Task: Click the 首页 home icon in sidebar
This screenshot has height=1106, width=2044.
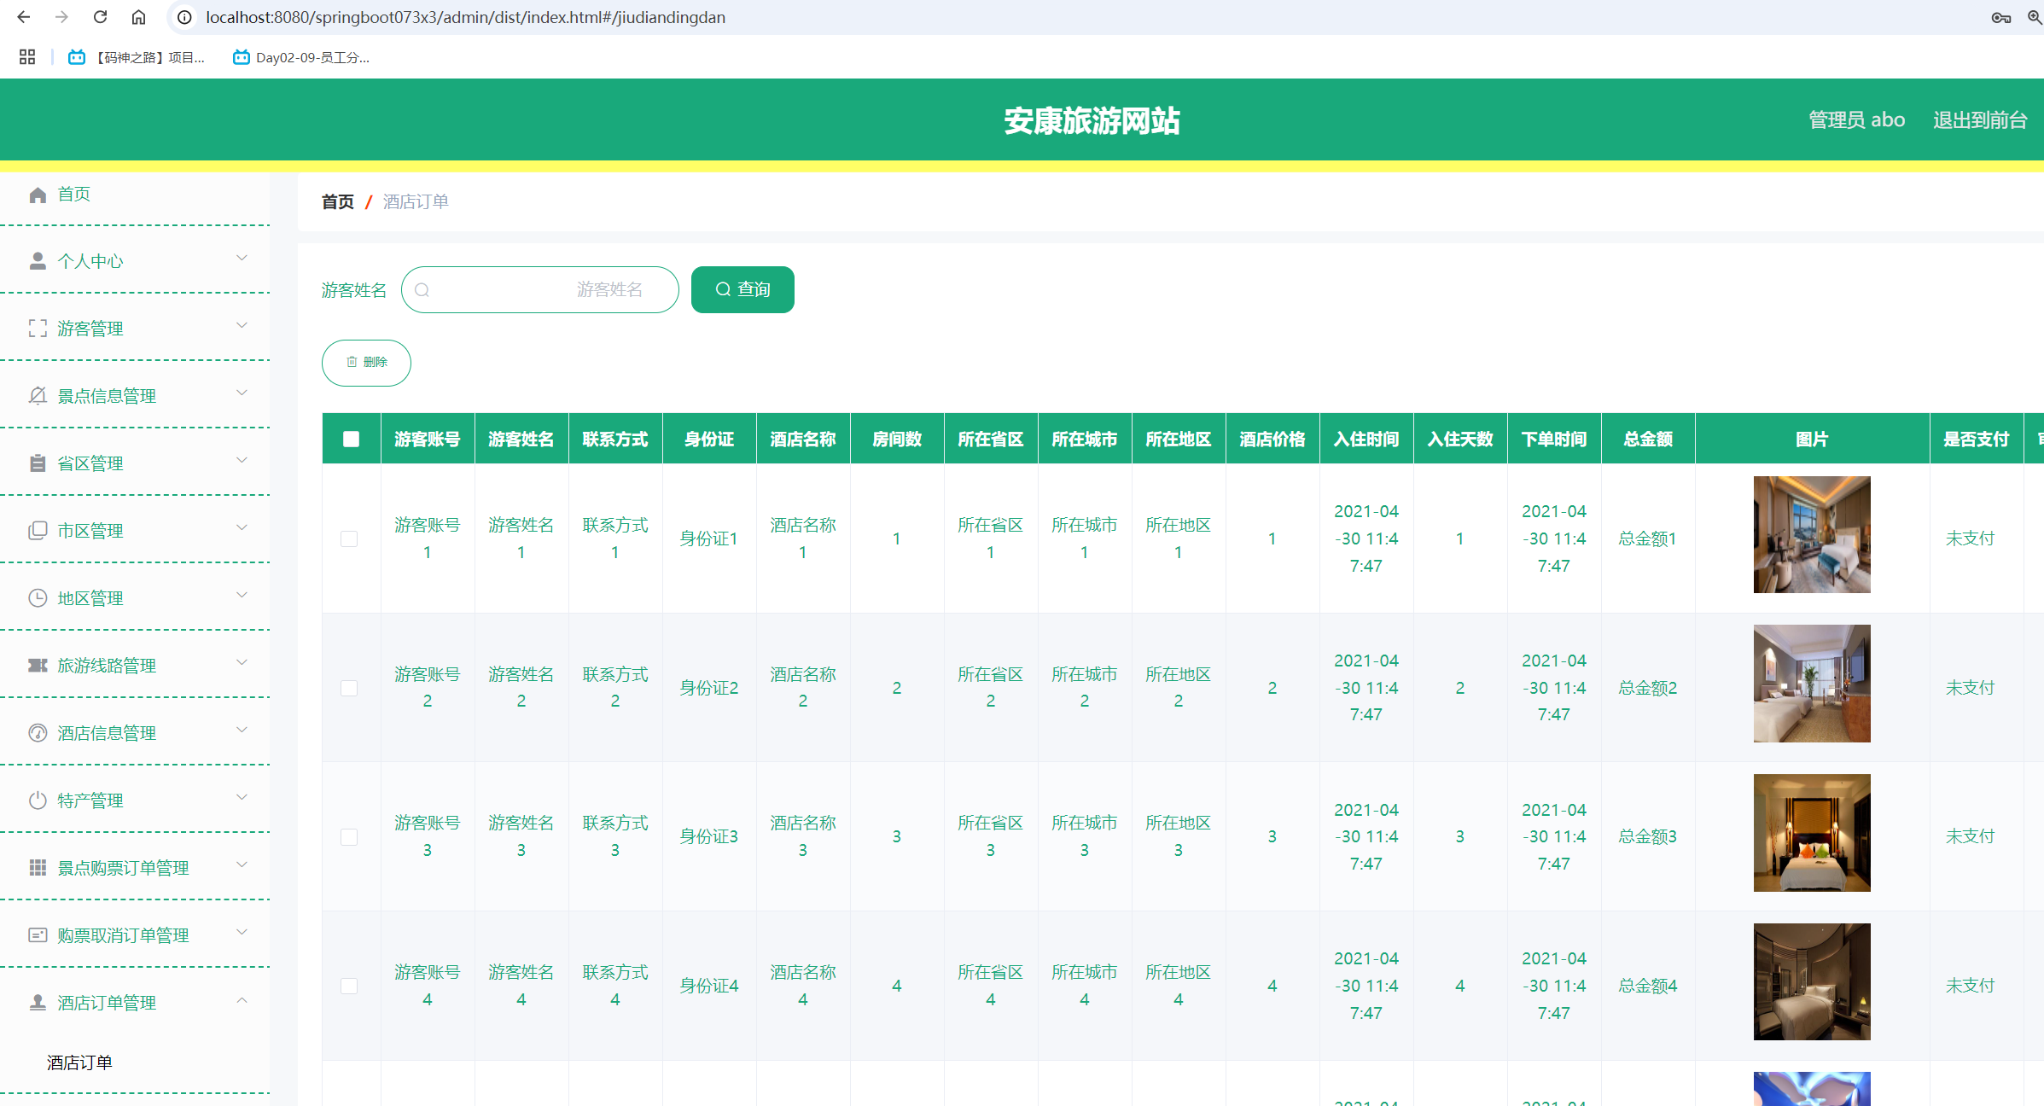Action: [x=38, y=194]
